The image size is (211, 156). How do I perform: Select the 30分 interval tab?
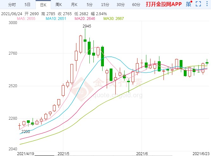(120, 4)
